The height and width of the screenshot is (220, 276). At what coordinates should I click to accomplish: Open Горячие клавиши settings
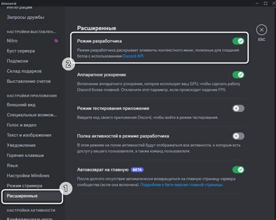pyautogui.click(x=25, y=155)
